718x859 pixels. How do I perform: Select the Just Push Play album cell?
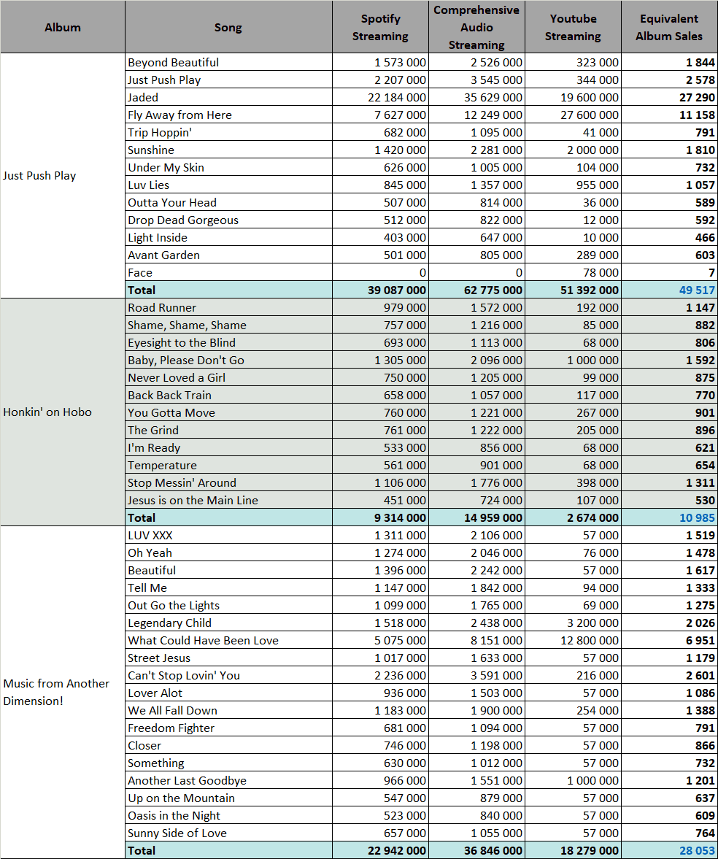[x=63, y=176]
